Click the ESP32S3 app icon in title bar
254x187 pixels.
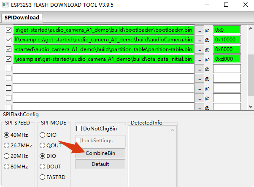5,5
